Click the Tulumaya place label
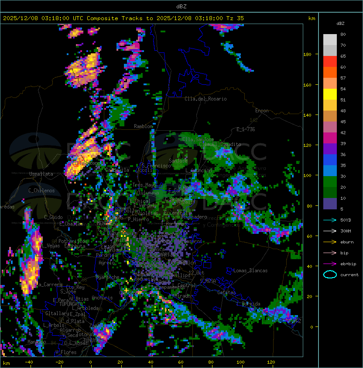 (x=149, y=193)
